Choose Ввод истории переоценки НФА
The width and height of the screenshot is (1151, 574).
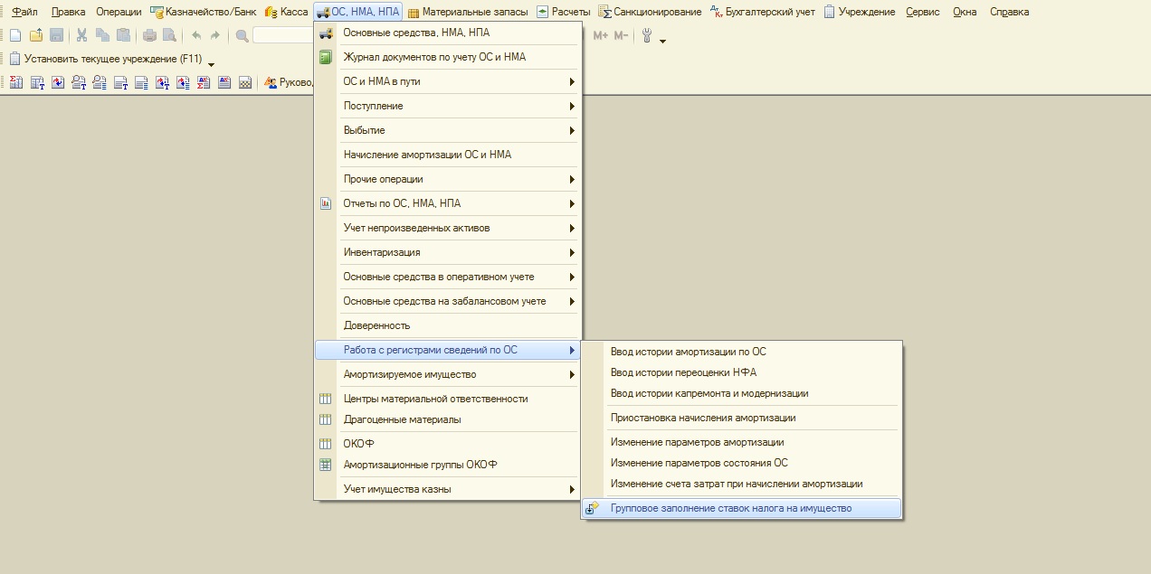(x=683, y=372)
